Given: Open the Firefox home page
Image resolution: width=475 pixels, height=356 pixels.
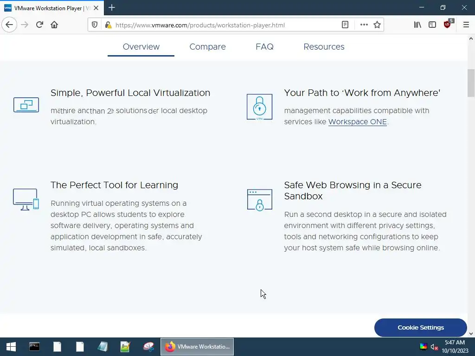Looking at the screenshot, I should pos(54,25).
